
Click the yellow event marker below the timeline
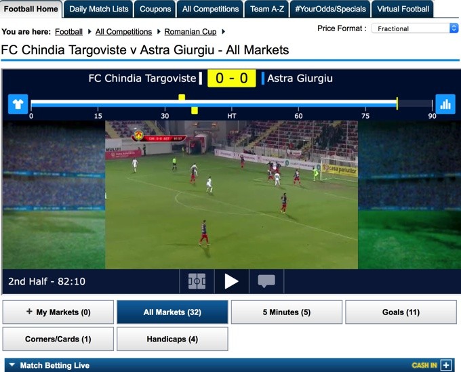coord(195,110)
